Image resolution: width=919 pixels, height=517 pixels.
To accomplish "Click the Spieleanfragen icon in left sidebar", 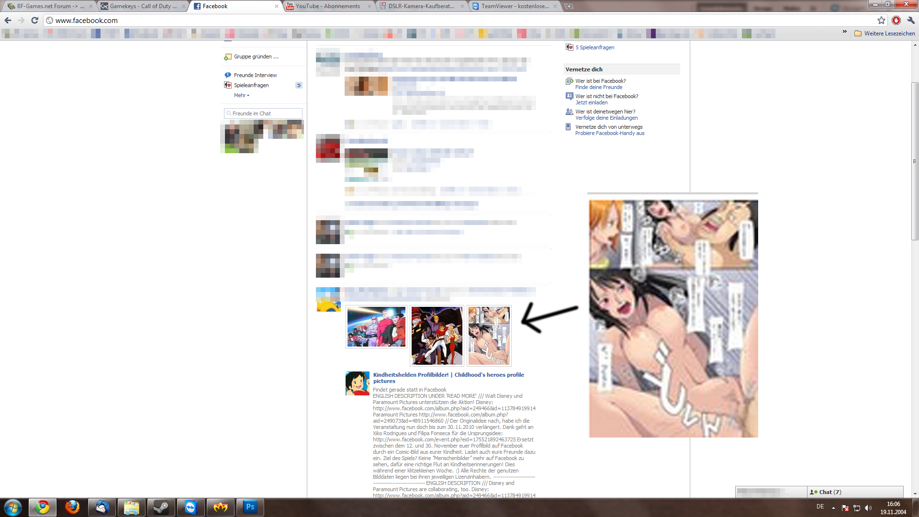I will click(x=228, y=85).
